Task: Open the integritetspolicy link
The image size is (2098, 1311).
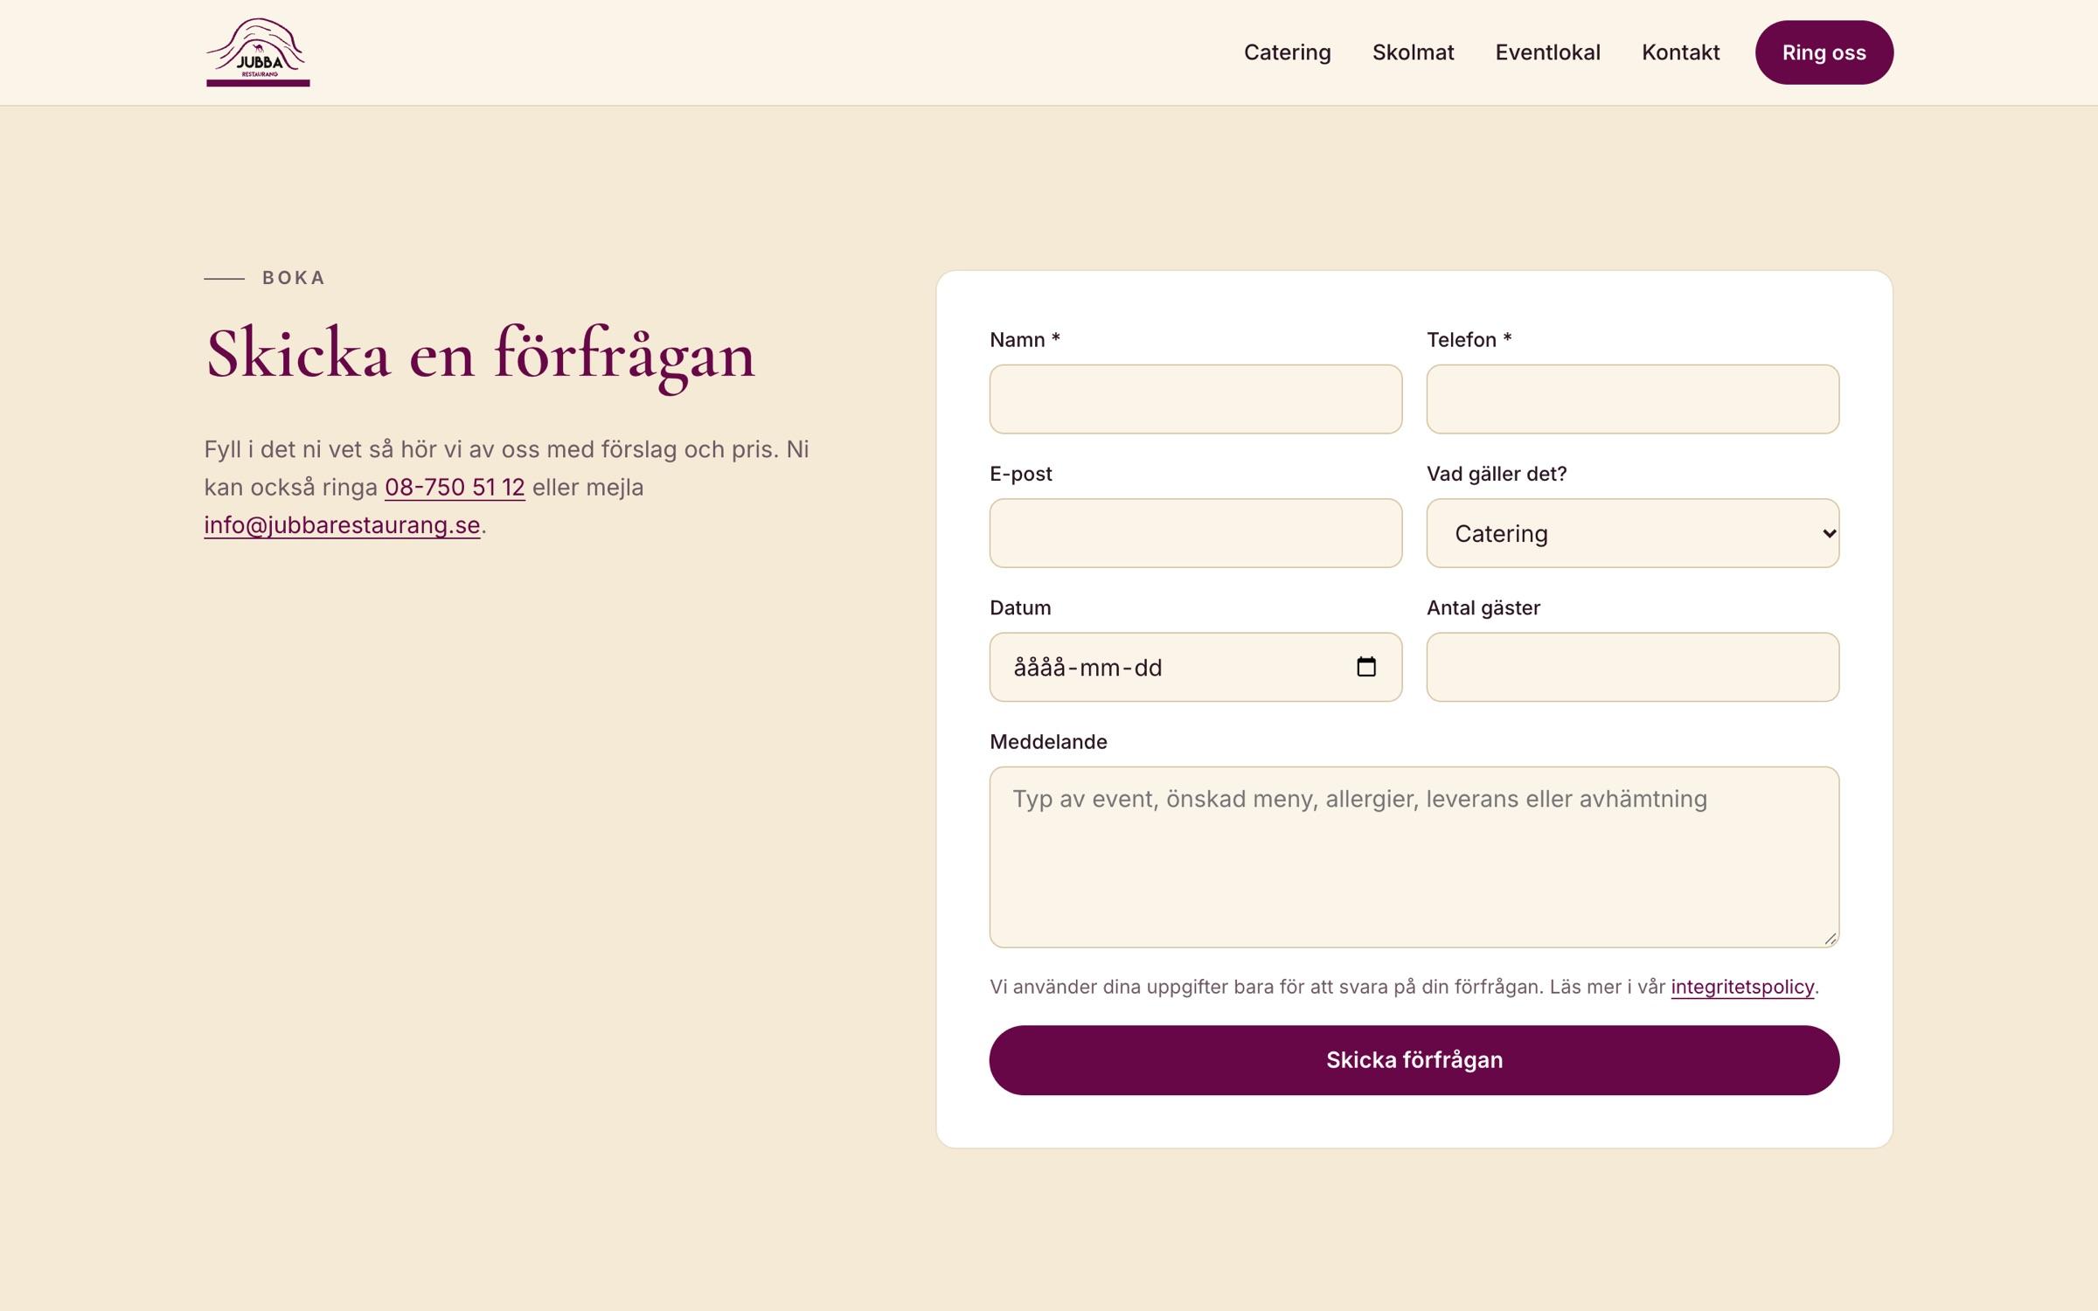Action: click(1742, 987)
